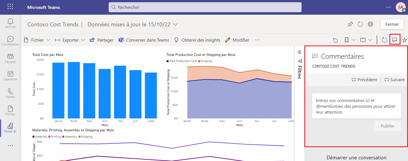408x161 pixels.
Task: Click Obtenir des insights
Action: pos(197,40)
